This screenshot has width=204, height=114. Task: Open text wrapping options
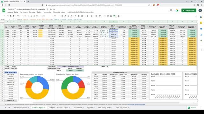[96, 16]
